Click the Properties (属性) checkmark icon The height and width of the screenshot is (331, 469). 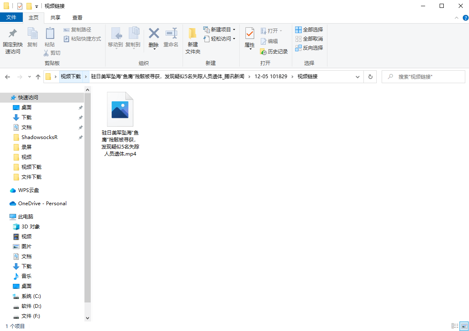coord(250,33)
